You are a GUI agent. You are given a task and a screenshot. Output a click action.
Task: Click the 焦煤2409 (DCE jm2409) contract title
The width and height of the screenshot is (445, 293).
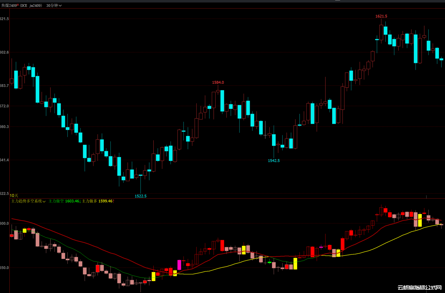click(22, 5)
